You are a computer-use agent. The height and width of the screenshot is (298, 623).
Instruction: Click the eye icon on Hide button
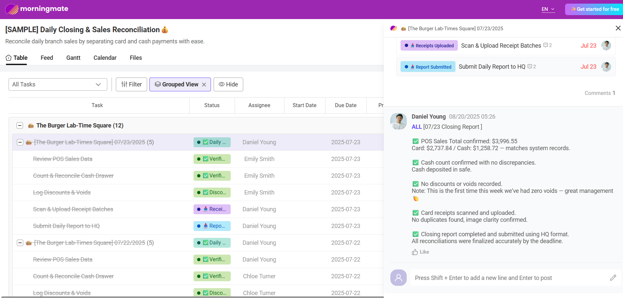point(221,84)
